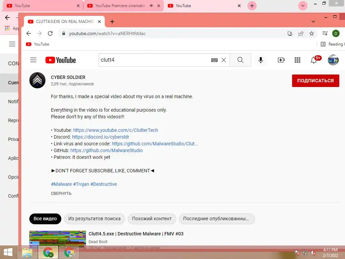The height and width of the screenshot is (259, 345).
Task: Switch to the third YouTube tab in background window
Action: coord(204,6)
